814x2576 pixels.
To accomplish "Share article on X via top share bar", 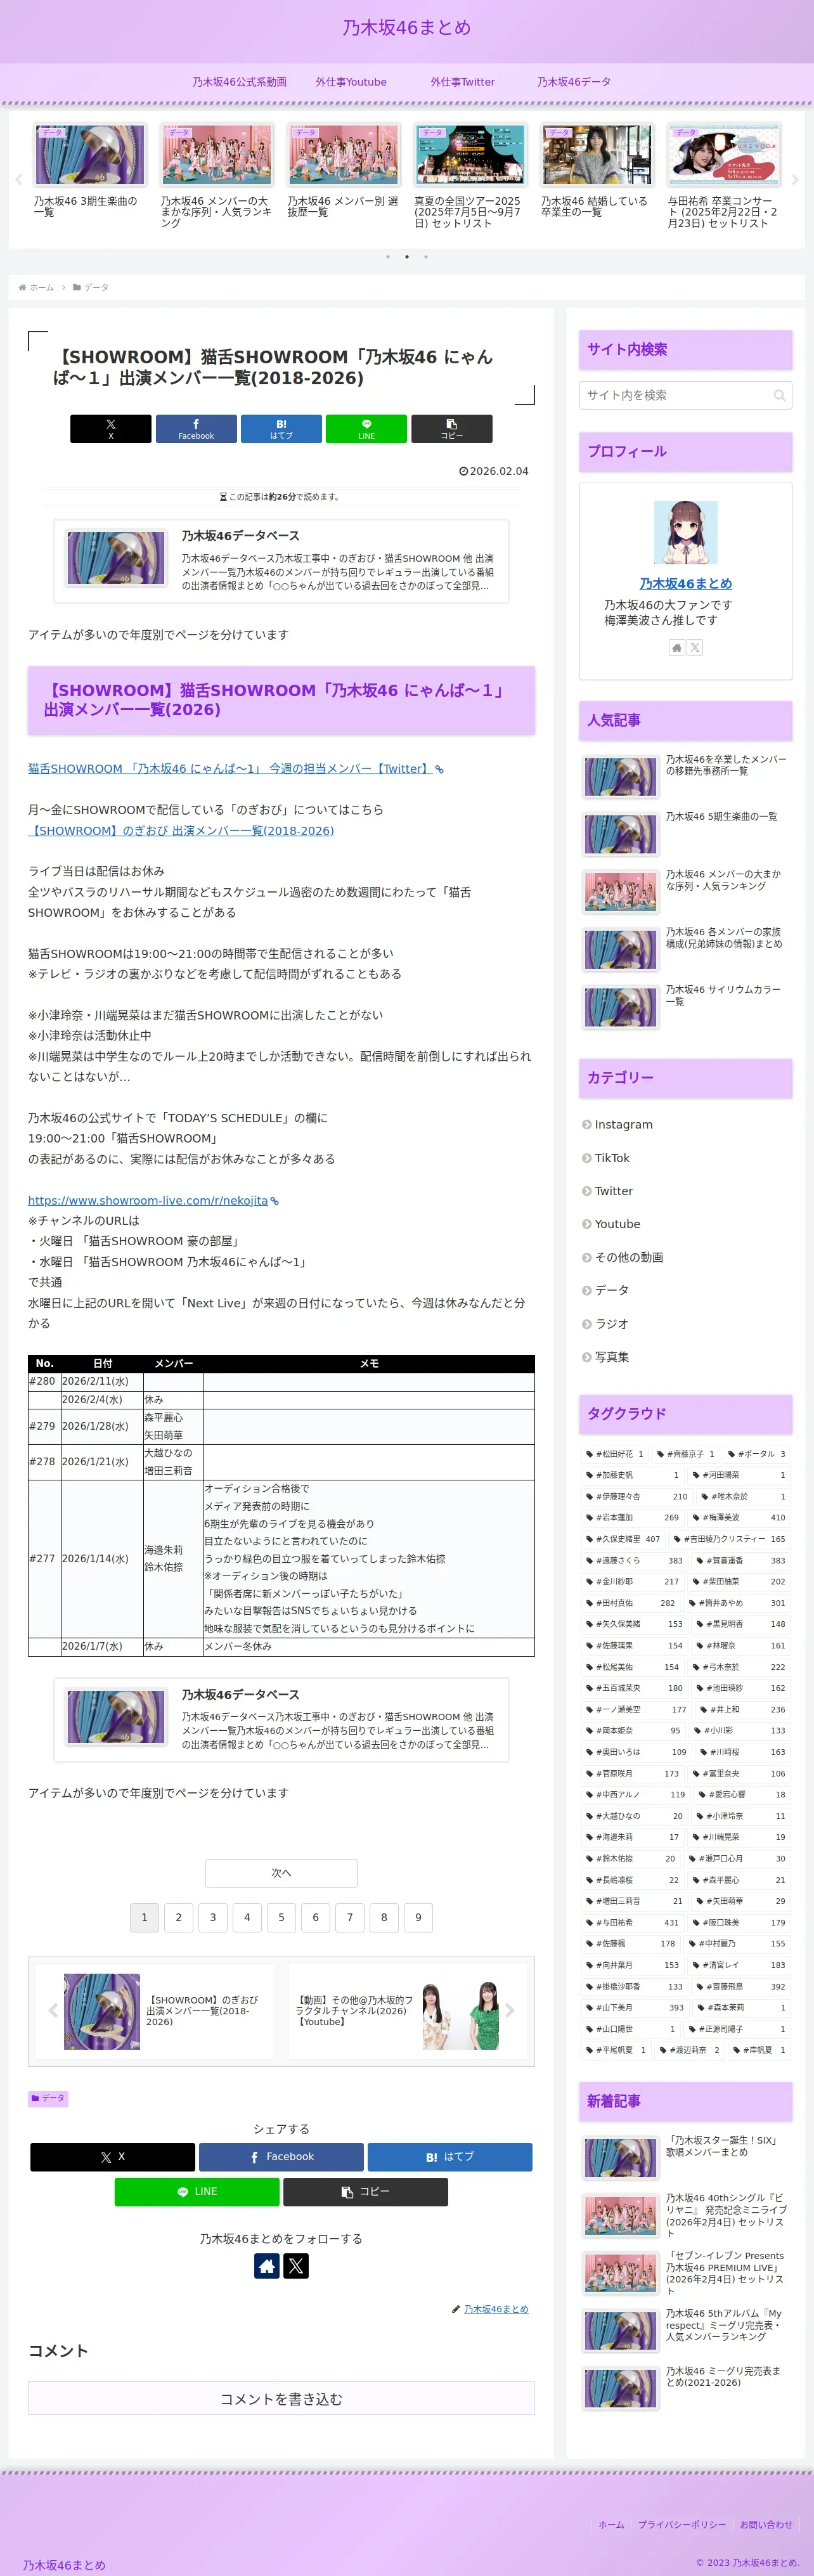I will click(111, 428).
